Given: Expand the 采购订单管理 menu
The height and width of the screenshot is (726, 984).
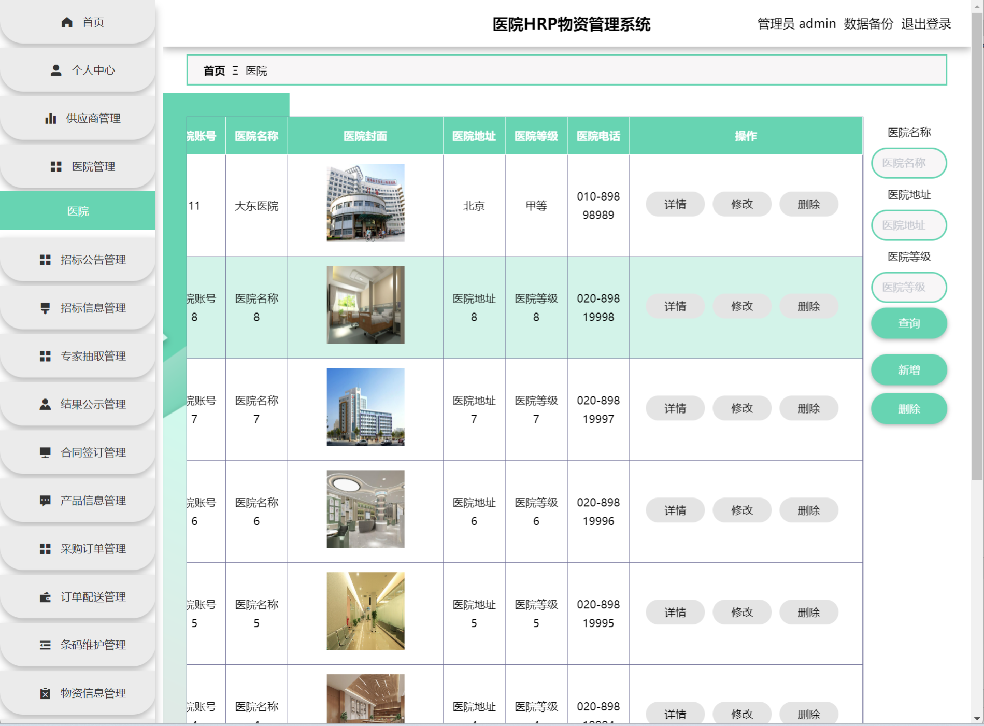Looking at the screenshot, I should (78, 549).
